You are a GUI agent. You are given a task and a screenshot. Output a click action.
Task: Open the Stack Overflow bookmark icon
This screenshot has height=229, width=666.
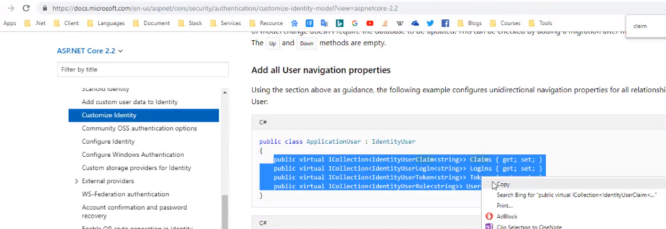[x=385, y=23]
